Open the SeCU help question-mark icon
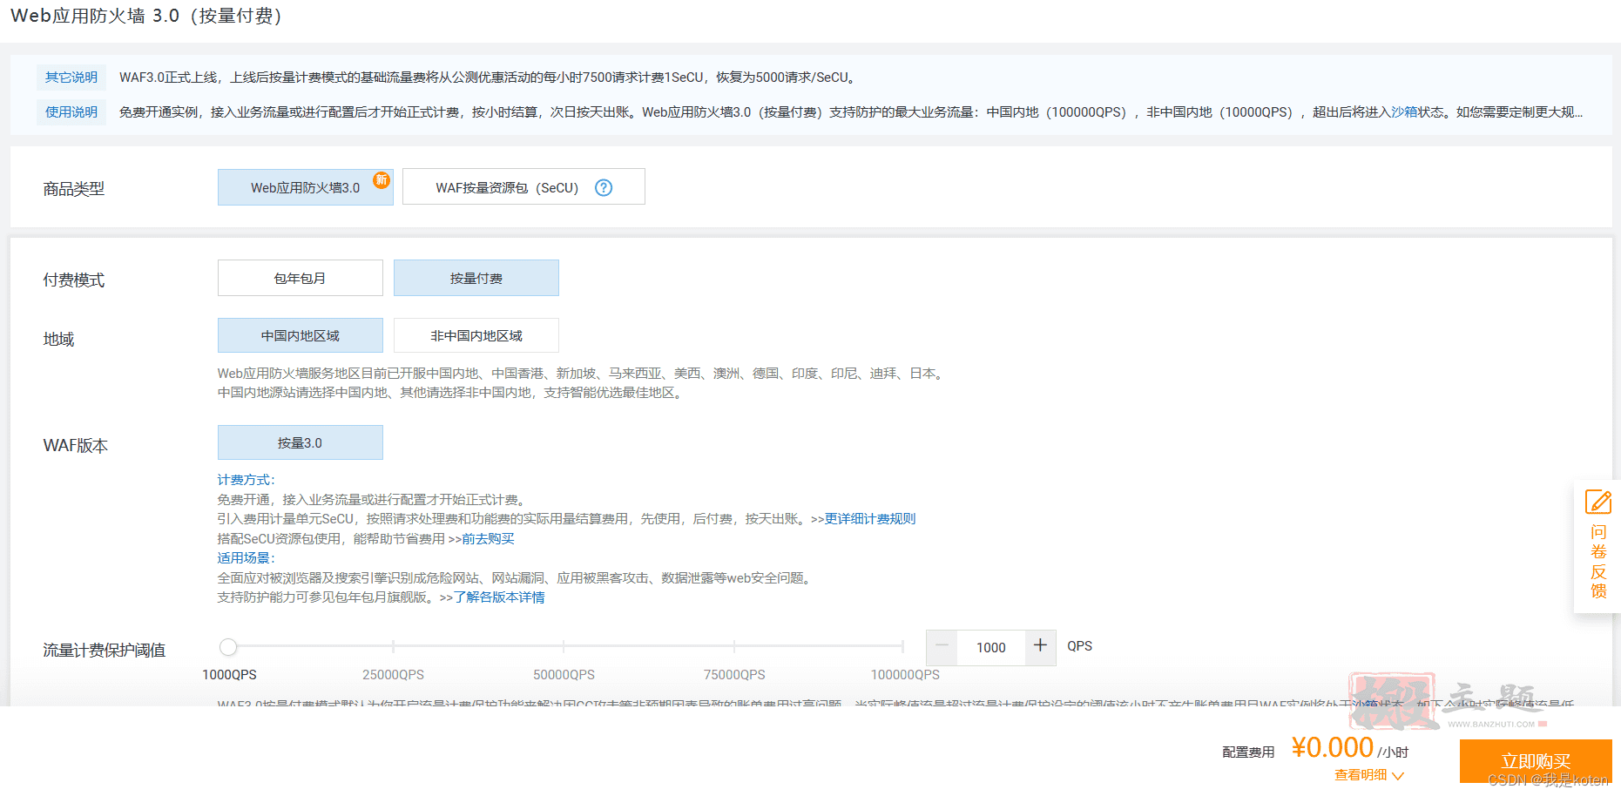The height and width of the screenshot is (796, 1621). pyautogui.click(x=604, y=187)
